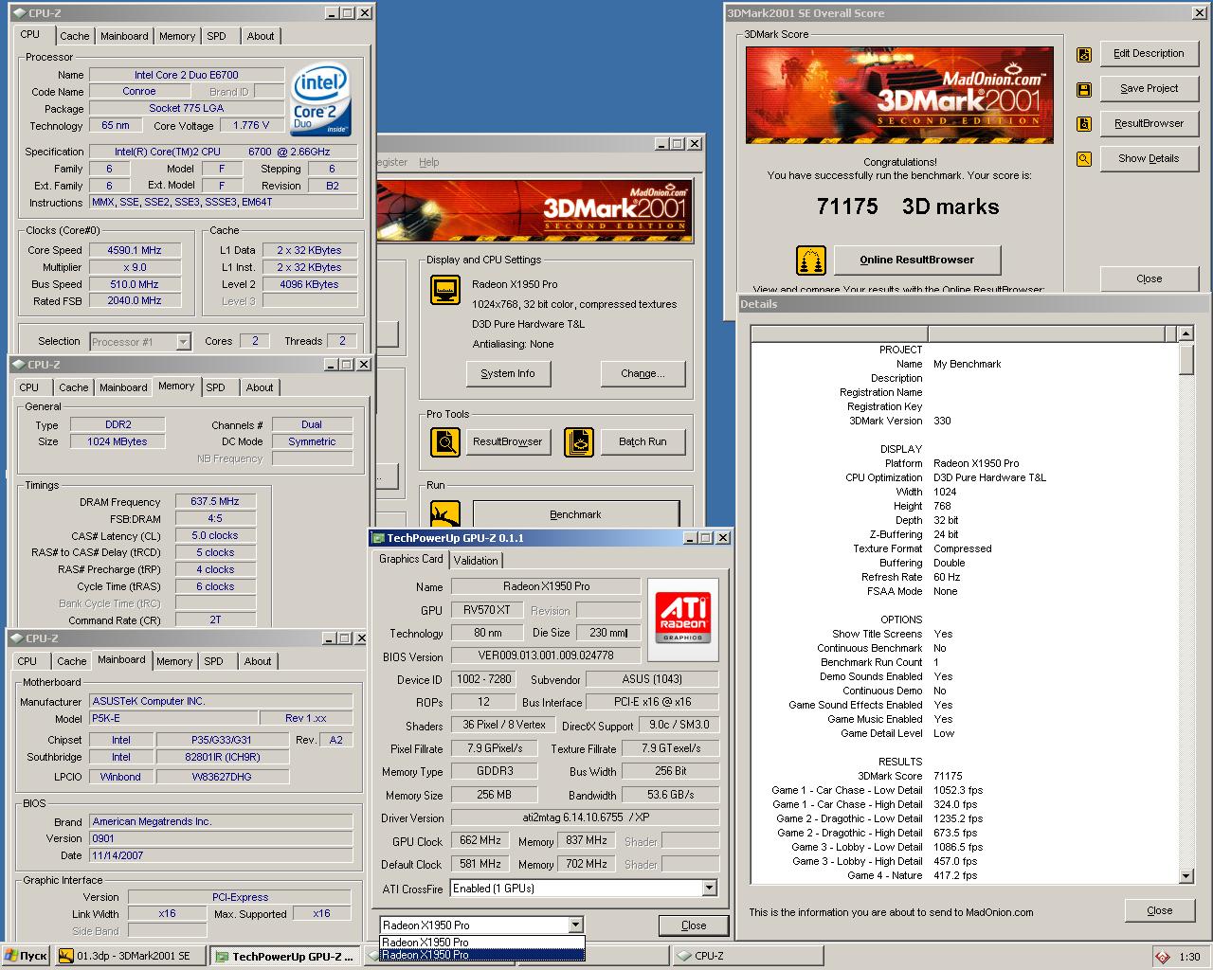Click the Show Details magnifier icon
The height and width of the screenshot is (970, 1213).
tap(1083, 159)
